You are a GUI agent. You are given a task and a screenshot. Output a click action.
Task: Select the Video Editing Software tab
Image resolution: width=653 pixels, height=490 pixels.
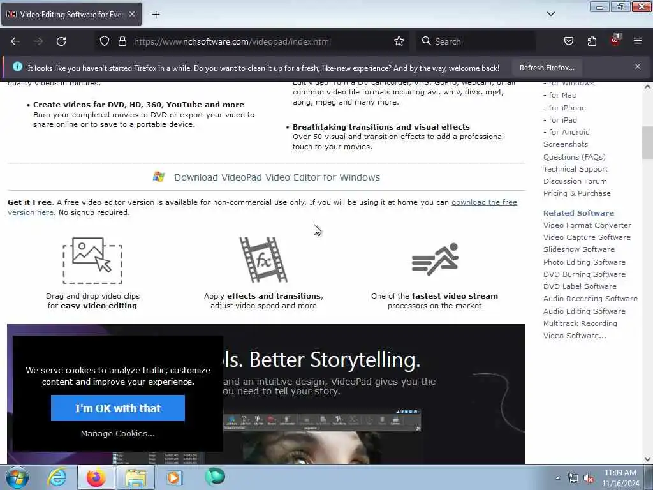71,14
